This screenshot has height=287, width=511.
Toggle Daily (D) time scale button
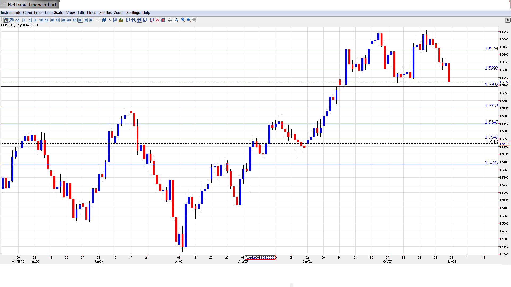click(x=80, y=20)
